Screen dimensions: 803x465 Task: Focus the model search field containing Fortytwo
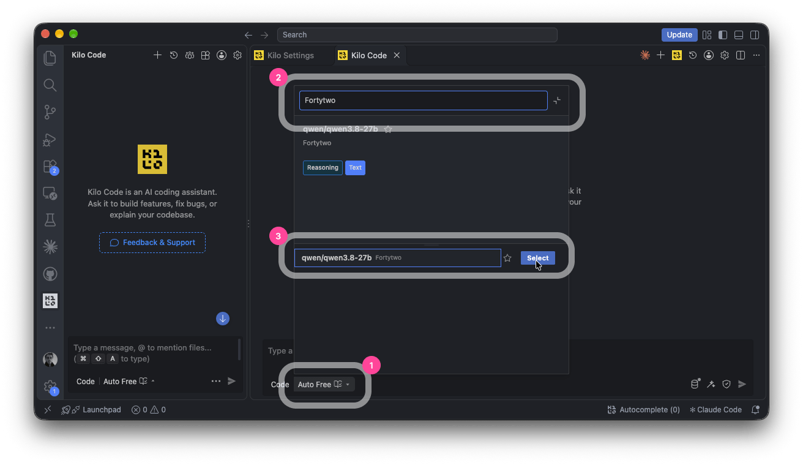(423, 100)
